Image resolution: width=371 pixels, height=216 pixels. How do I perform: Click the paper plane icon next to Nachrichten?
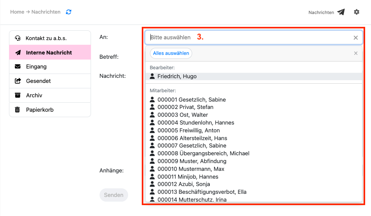pyautogui.click(x=341, y=12)
